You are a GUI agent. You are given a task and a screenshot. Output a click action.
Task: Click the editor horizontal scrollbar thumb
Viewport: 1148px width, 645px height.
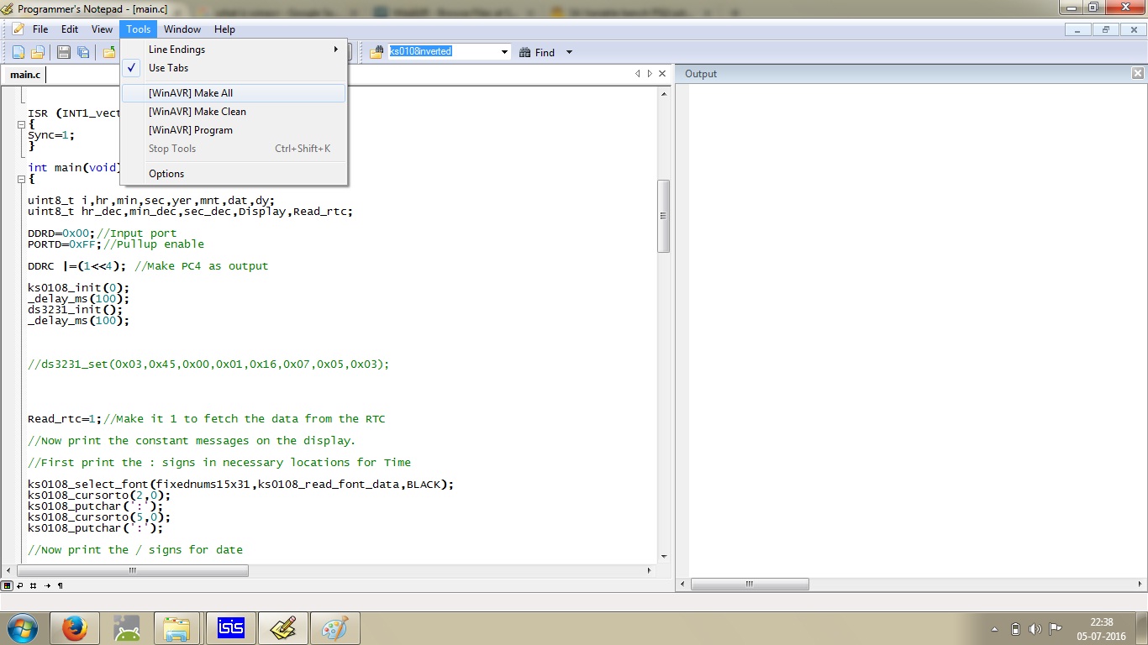[x=133, y=571]
